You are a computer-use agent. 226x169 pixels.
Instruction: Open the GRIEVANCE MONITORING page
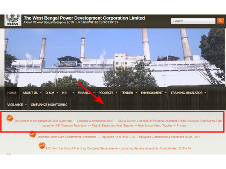49,105
